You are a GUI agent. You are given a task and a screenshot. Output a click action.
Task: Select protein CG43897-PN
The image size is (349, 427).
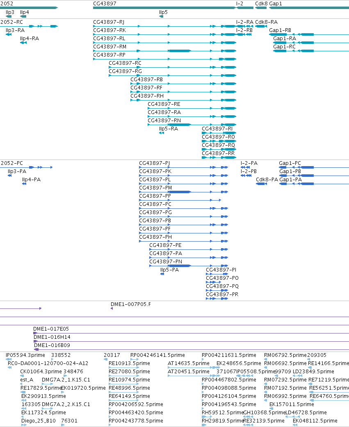[189, 266]
